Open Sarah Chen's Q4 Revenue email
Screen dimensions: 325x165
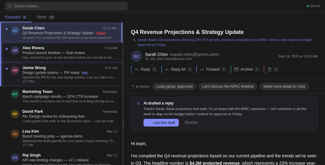61,33
